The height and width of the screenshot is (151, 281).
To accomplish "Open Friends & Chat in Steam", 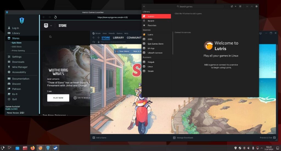I will [268, 138].
